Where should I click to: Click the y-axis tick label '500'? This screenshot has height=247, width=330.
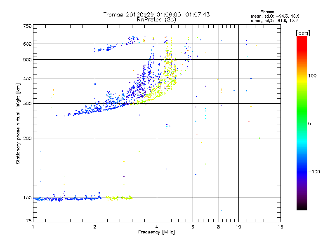tap(27, 60)
